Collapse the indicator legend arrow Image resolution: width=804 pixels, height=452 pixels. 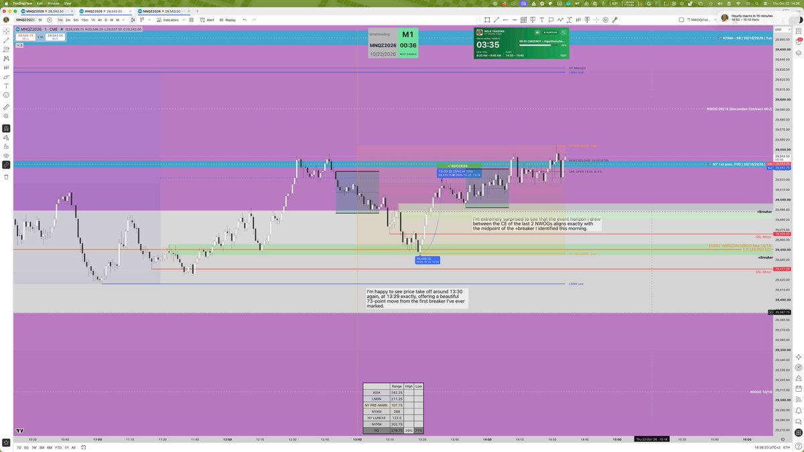click(x=20, y=46)
